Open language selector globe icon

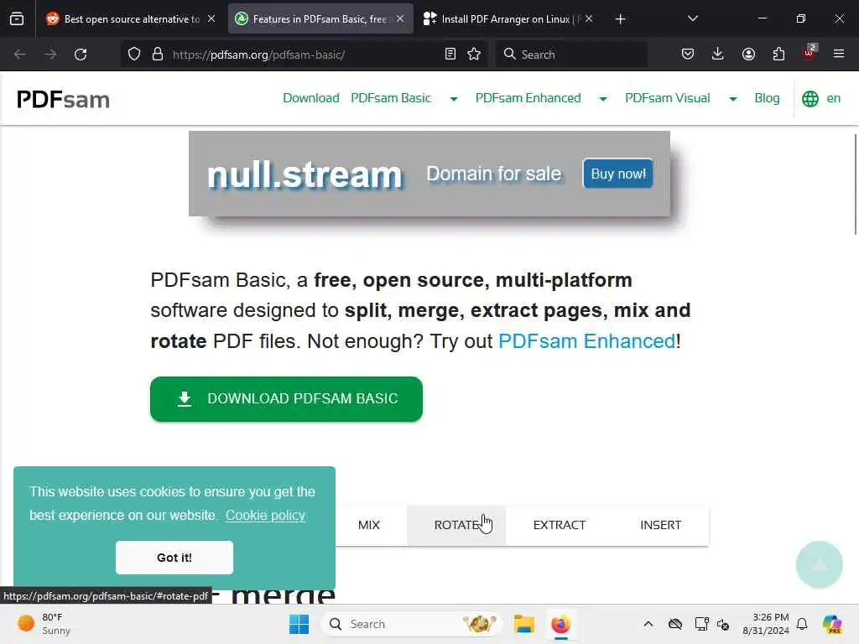[x=810, y=99]
